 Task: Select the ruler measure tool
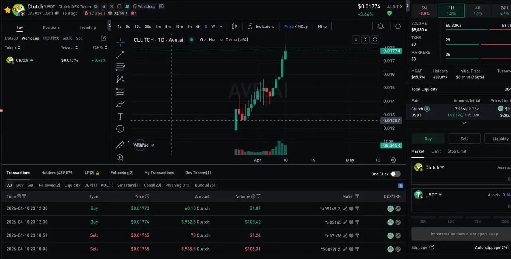point(120,145)
